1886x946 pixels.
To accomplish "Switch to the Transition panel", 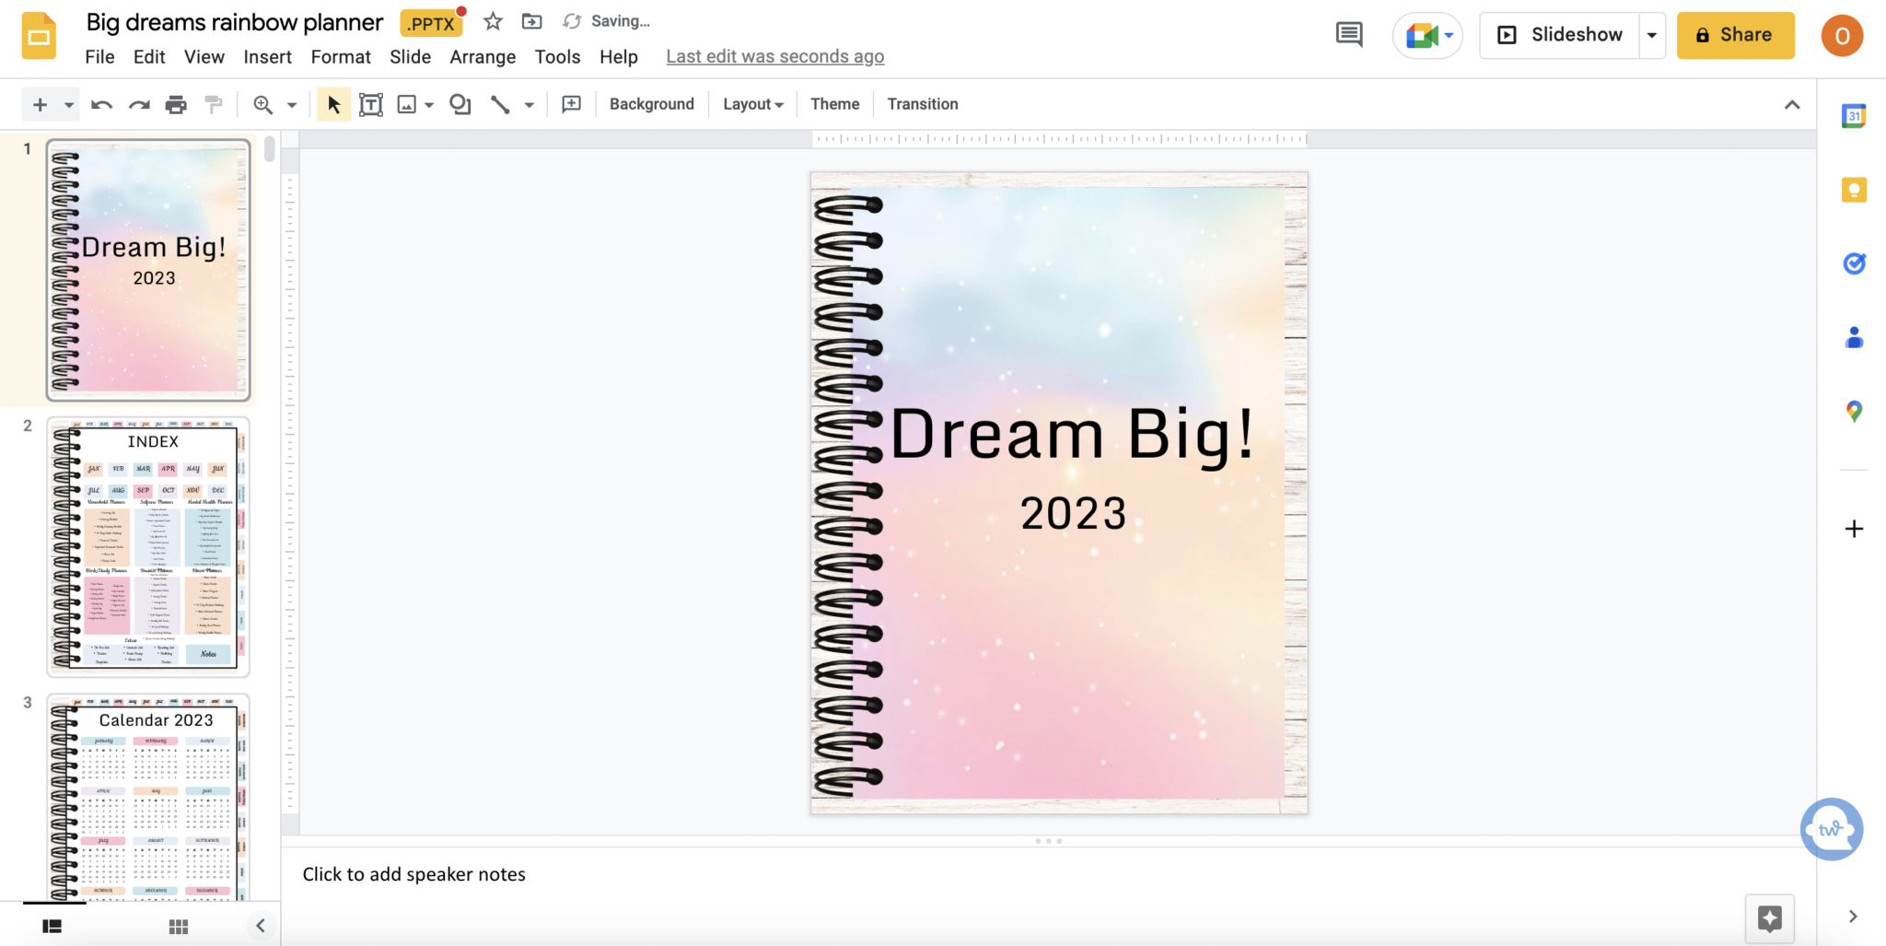I will (922, 104).
